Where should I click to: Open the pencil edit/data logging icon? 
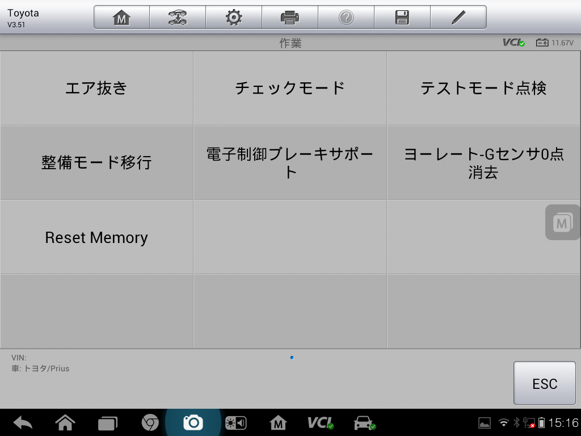pos(458,18)
